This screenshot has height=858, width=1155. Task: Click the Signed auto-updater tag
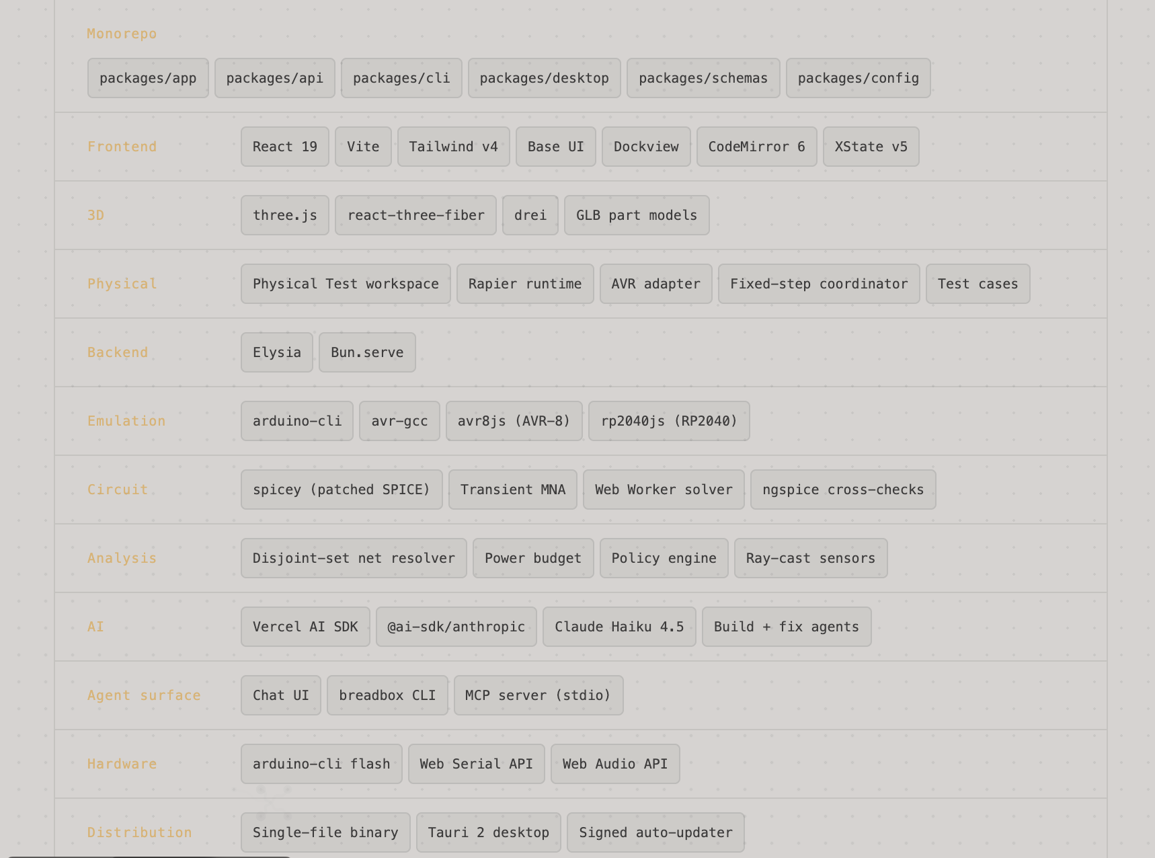655,832
